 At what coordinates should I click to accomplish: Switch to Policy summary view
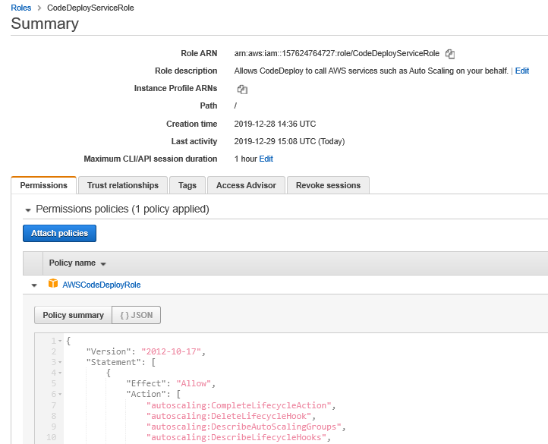tap(73, 315)
